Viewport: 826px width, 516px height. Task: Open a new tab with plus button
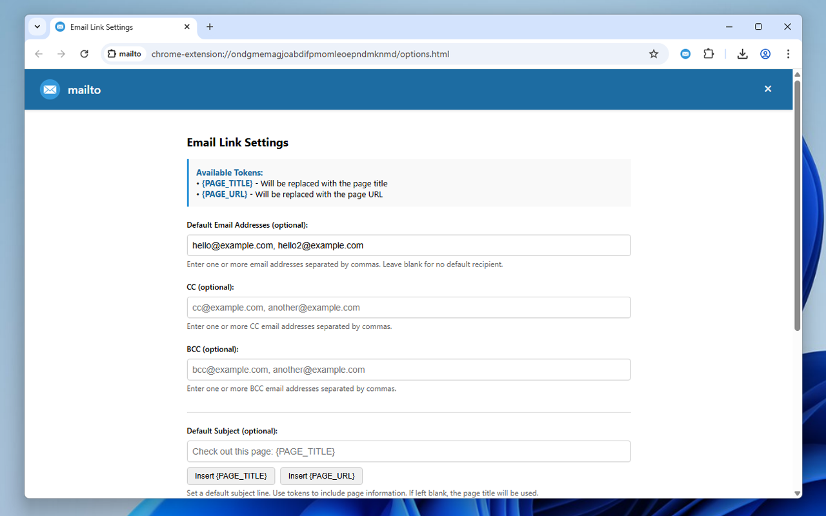point(210,27)
